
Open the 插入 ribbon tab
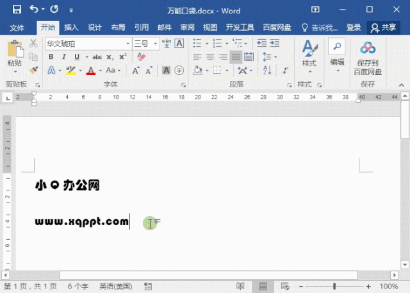71,28
